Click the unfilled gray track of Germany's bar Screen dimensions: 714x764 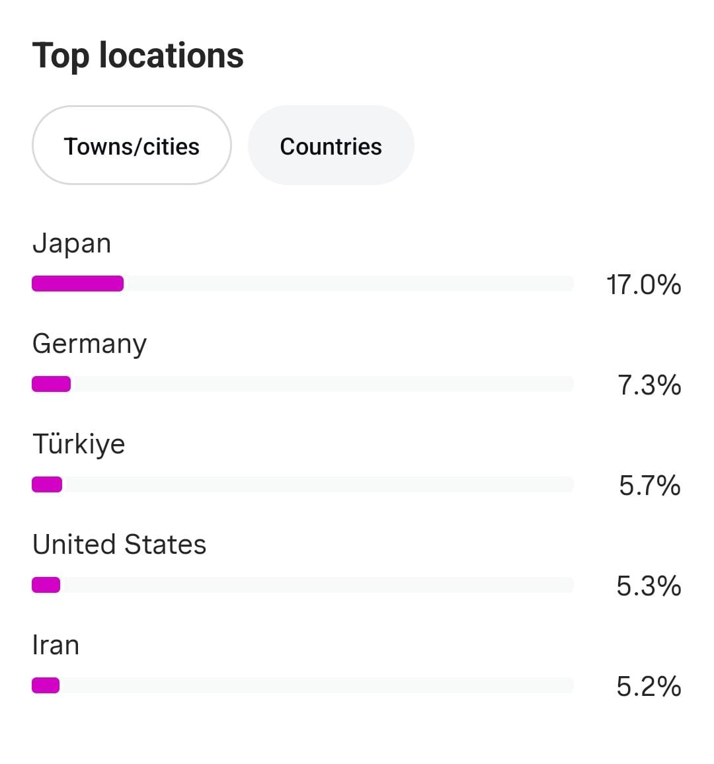point(321,384)
